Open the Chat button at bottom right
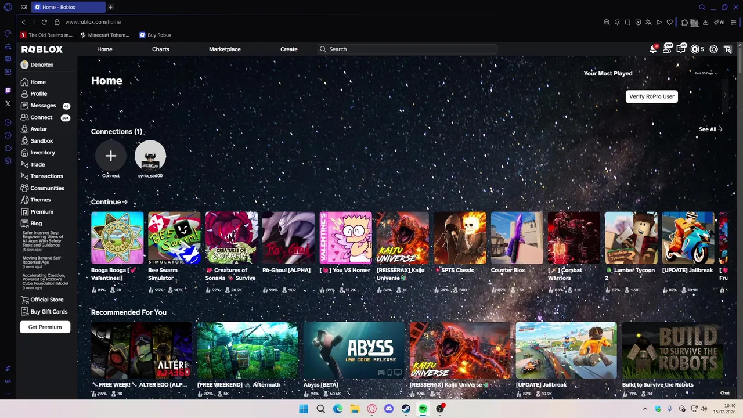Screen dimensions: 743x418 [725, 393]
